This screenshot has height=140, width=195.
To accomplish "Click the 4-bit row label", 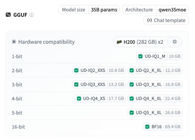I will coord(17,99).
